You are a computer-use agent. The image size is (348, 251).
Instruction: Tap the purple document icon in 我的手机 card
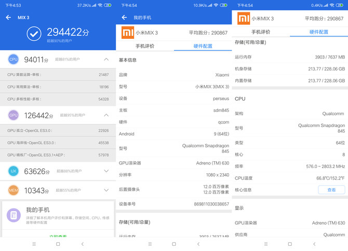click(14, 214)
